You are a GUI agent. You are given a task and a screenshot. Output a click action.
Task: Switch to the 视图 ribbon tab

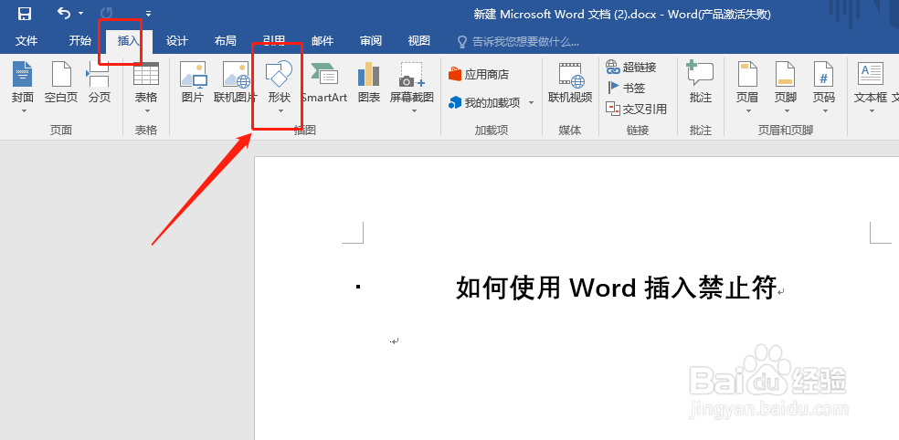pos(419,41)
